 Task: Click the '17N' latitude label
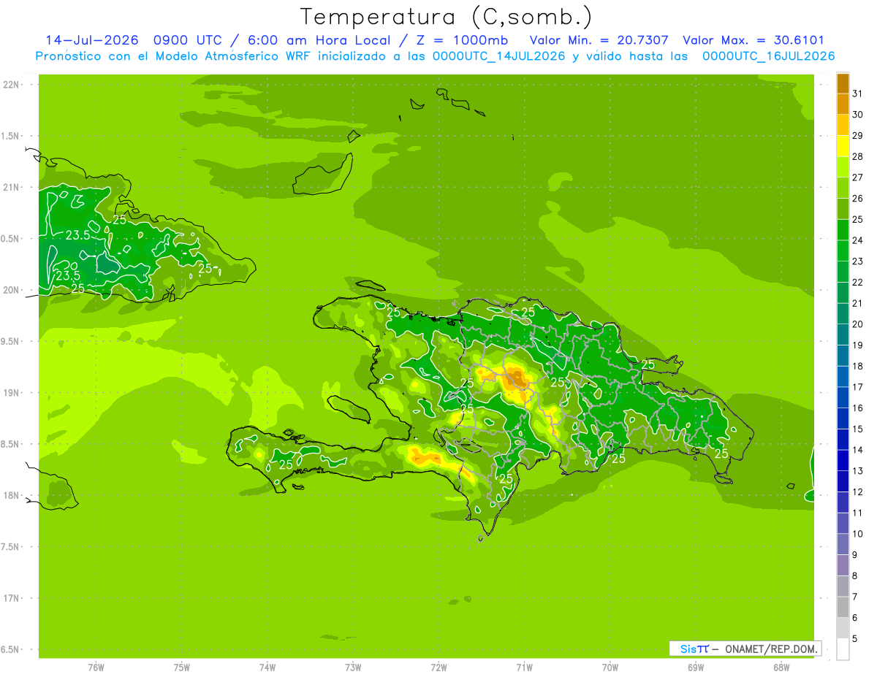pyautogui.click(x=12, y=598)
